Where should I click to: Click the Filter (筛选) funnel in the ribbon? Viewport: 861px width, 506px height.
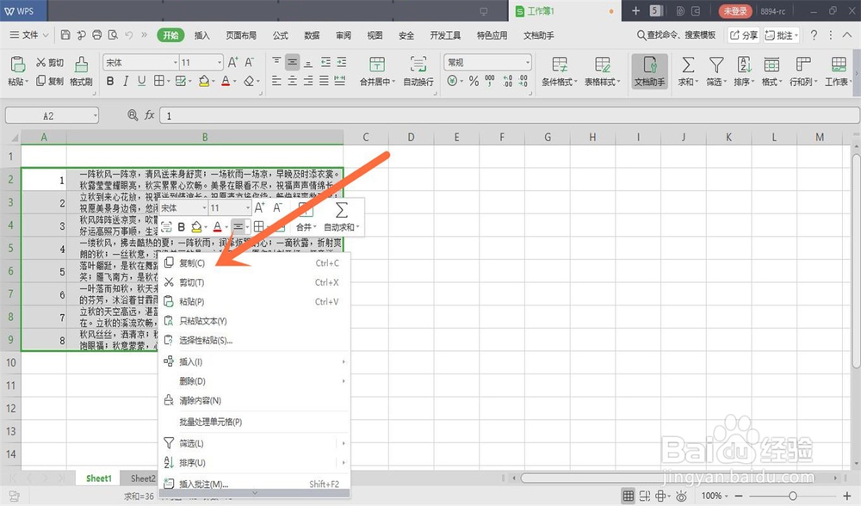click(x=716, y=65)
